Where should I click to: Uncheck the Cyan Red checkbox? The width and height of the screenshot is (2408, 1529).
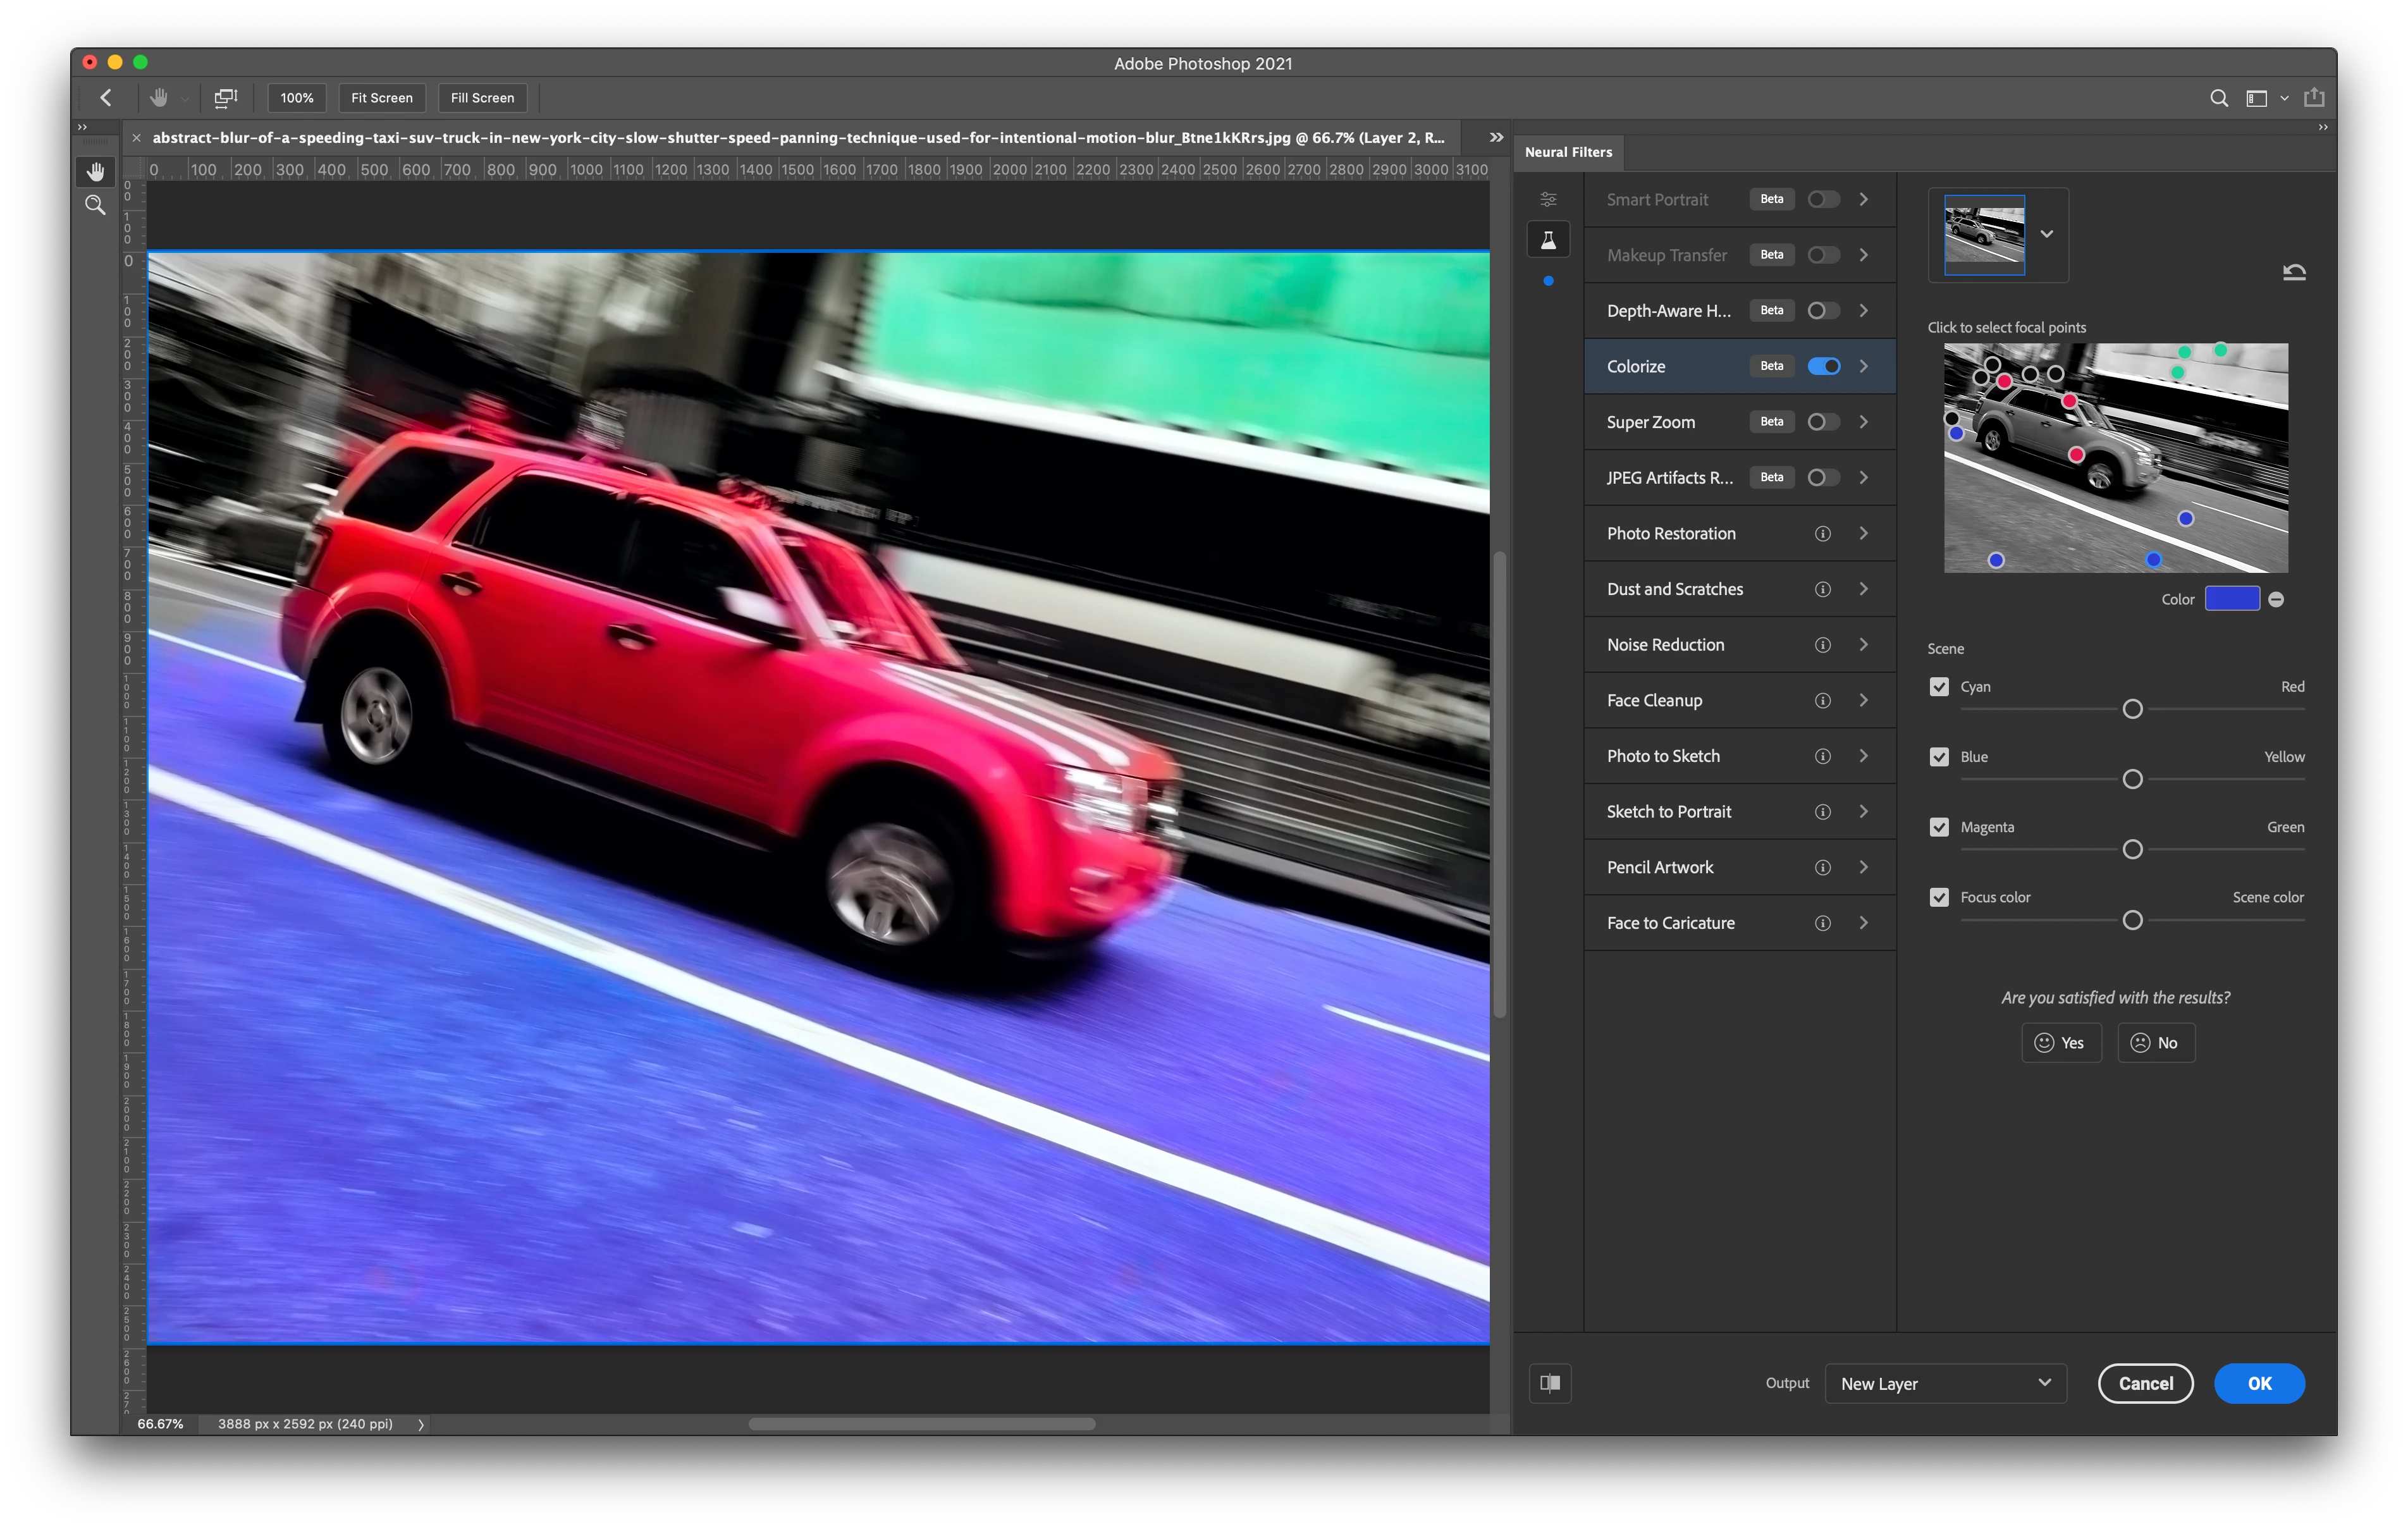coord(1939,687)
